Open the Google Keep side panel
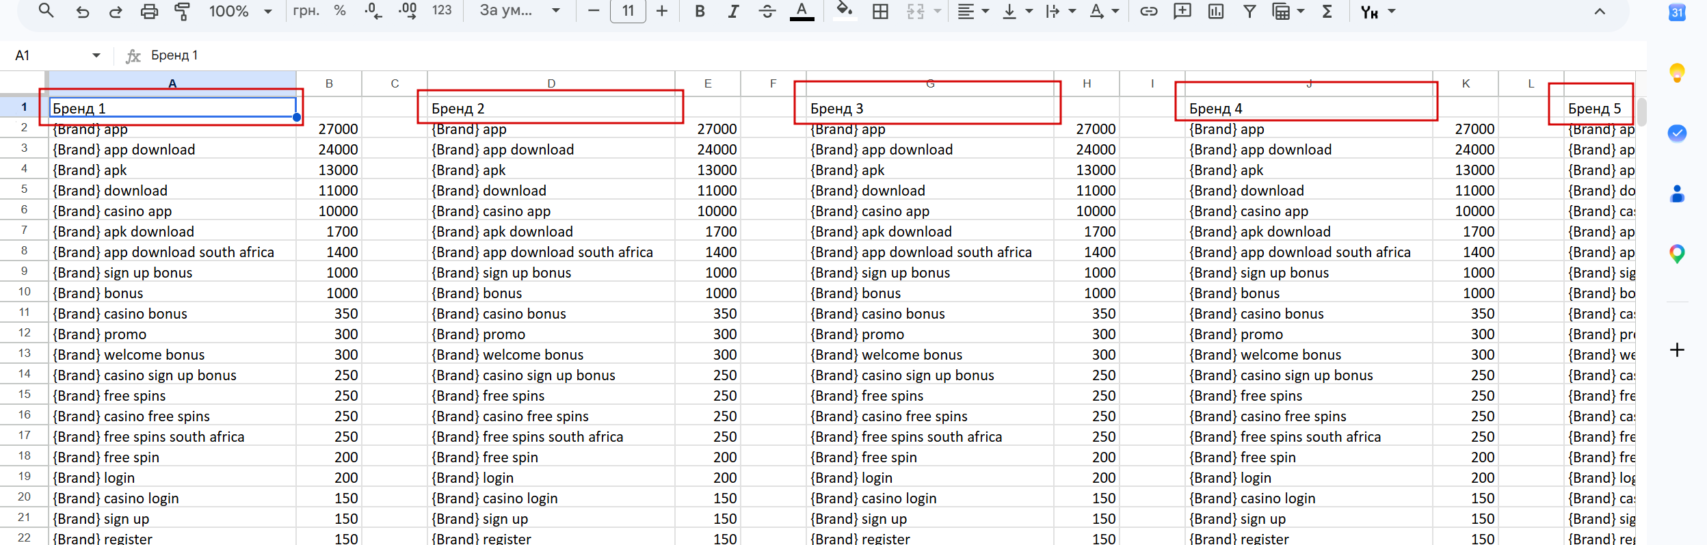1707x545 pixels. tap(1677, 72)
